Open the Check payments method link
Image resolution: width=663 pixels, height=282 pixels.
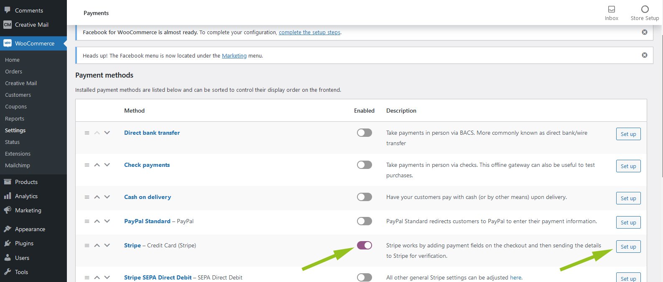(x=147, y=165)
